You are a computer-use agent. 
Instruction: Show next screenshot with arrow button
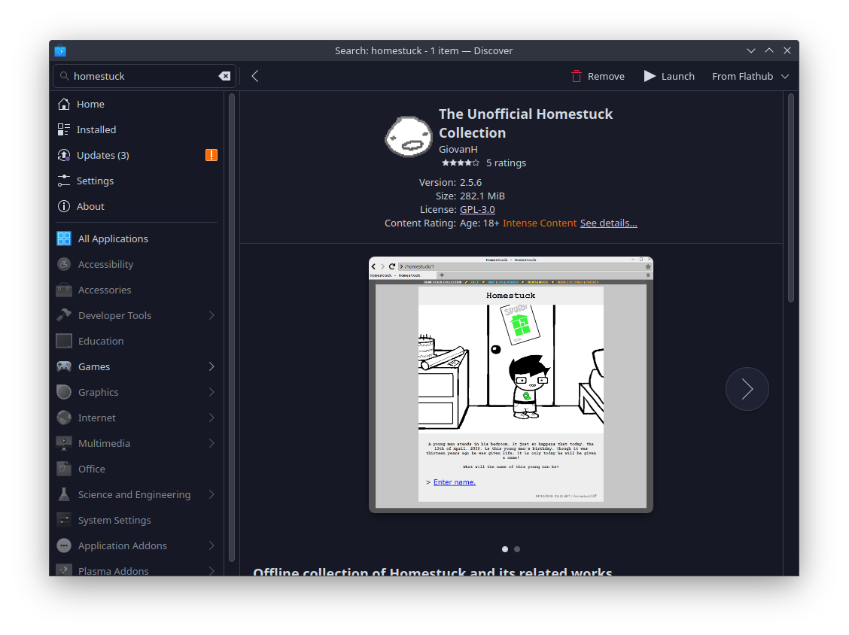click(747, 389)
